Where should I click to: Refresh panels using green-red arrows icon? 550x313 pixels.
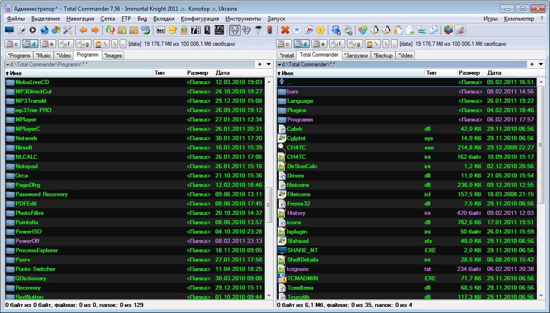110,30
